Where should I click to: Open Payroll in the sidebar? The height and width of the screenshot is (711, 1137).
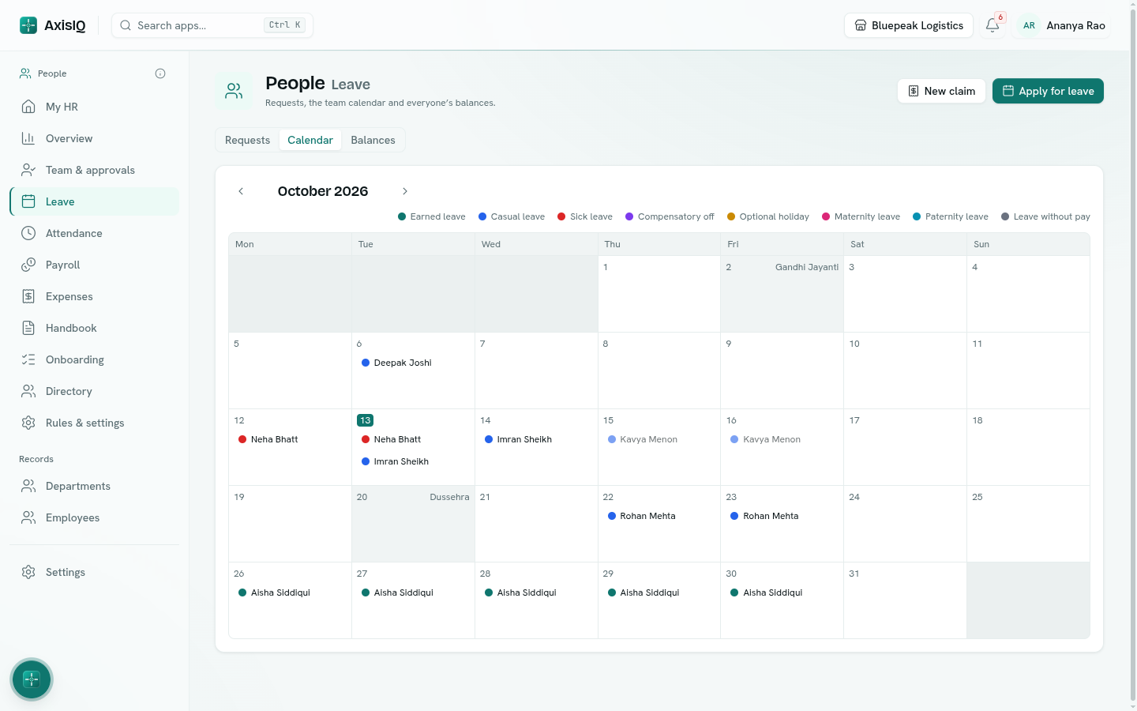click(95, 265)
